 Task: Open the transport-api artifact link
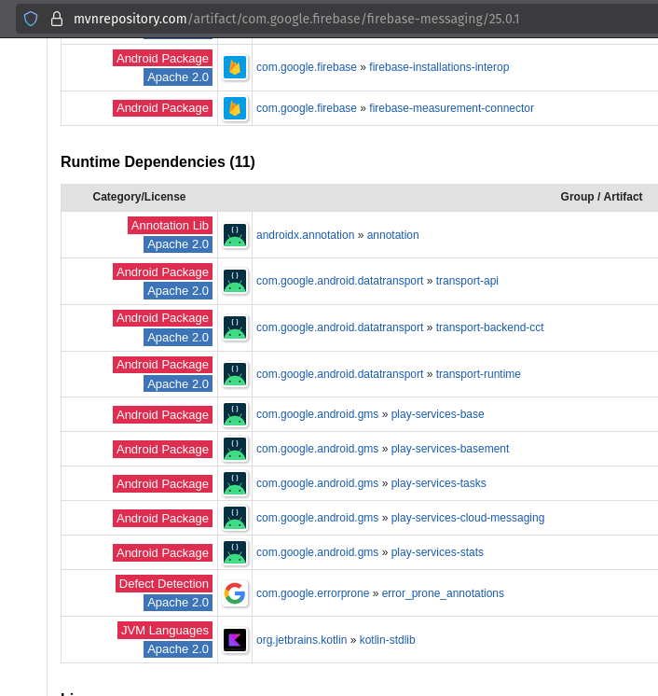(467, 281)
